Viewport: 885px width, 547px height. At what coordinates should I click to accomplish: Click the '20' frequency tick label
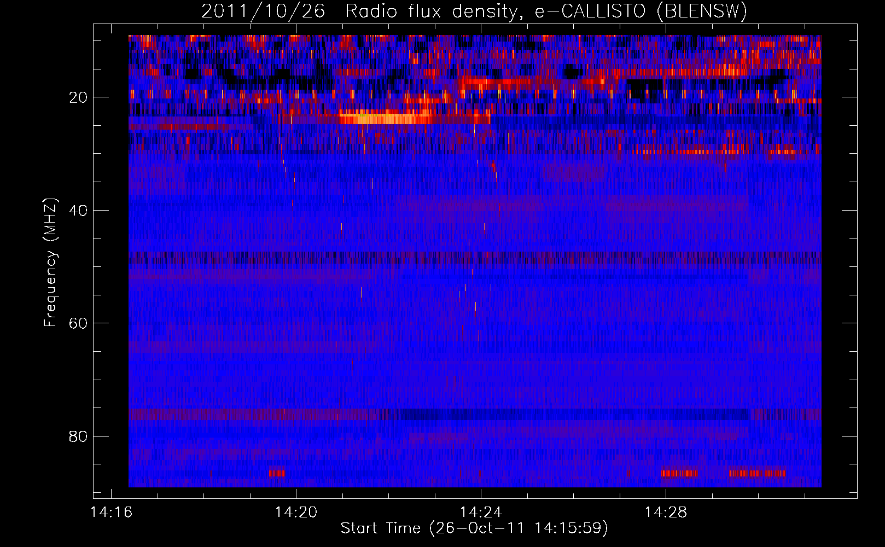78,97
